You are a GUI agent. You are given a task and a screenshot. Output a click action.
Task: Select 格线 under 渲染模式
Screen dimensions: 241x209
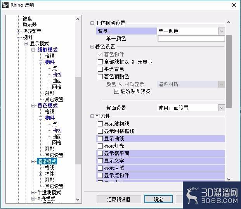pos(50,168)
